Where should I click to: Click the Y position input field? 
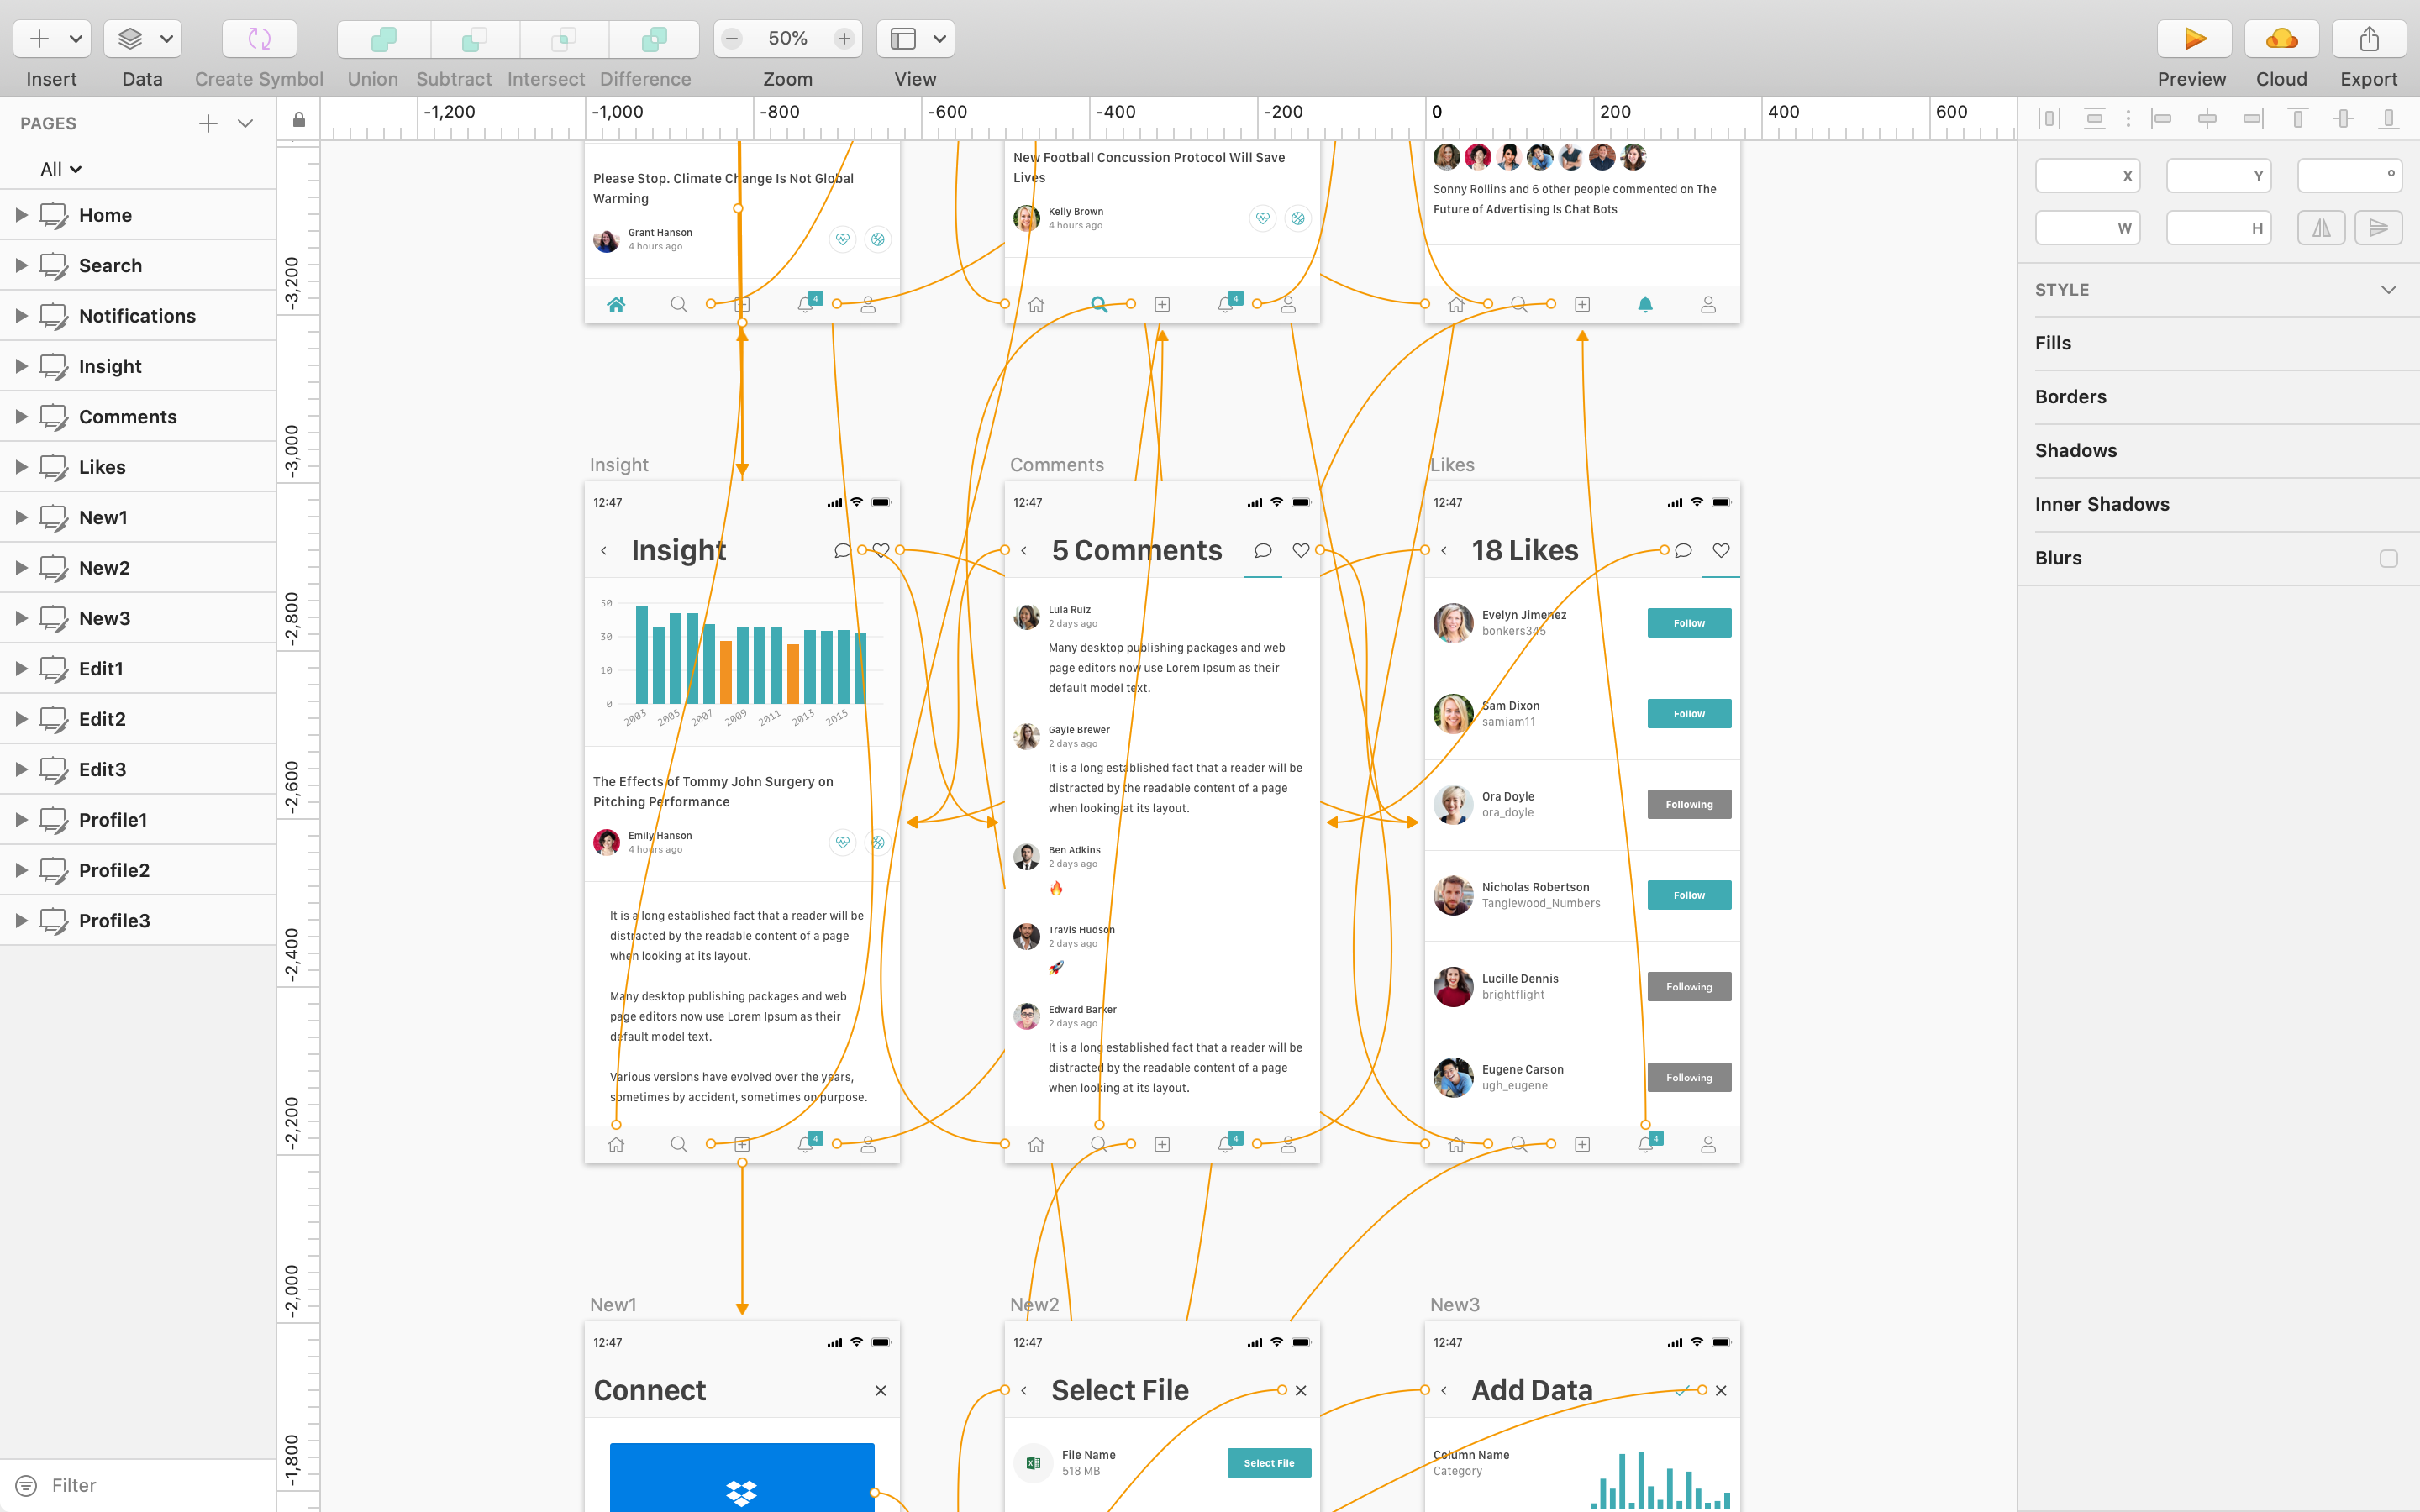coord(2219,175)
